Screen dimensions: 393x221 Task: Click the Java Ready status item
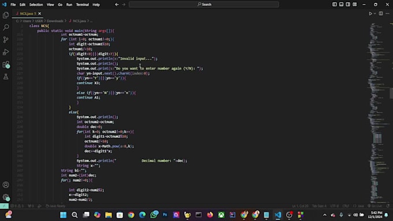(55, 206)
